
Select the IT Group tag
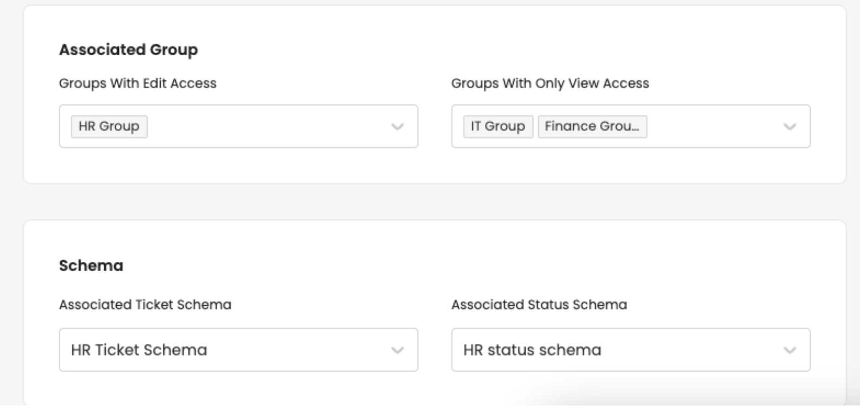coord(497,126)
